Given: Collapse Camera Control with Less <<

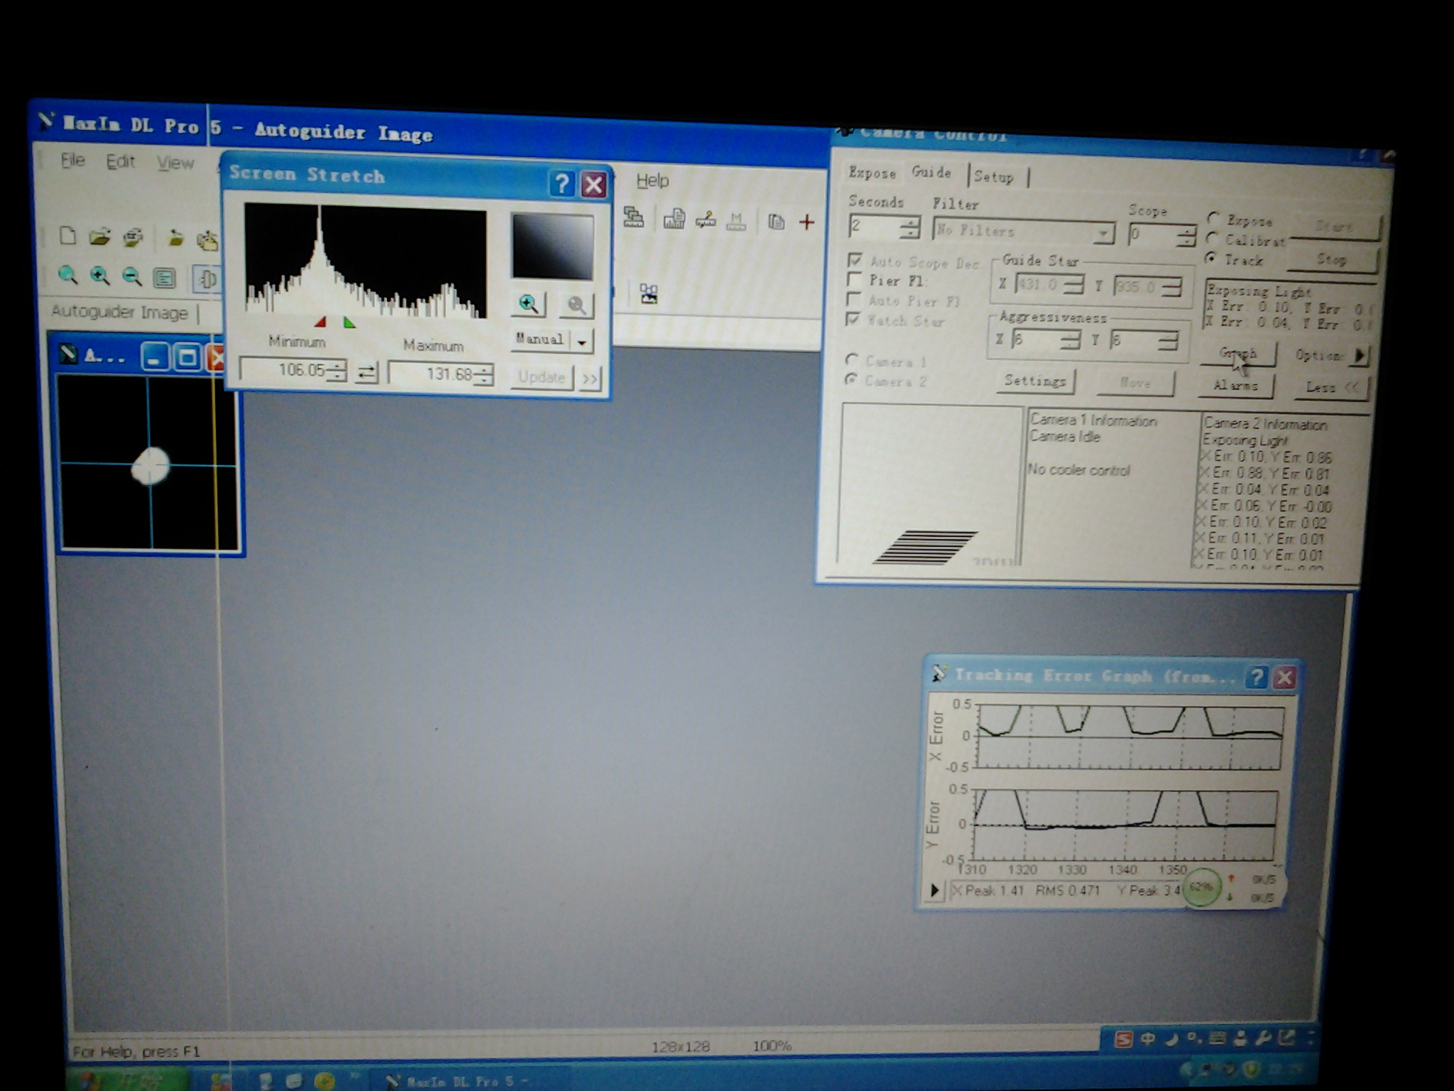Looking at the screenshot, I should pyautogui.click(x=1332, y=388).
